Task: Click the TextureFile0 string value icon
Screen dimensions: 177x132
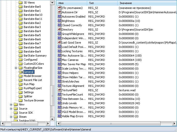Action: [60, 90]
